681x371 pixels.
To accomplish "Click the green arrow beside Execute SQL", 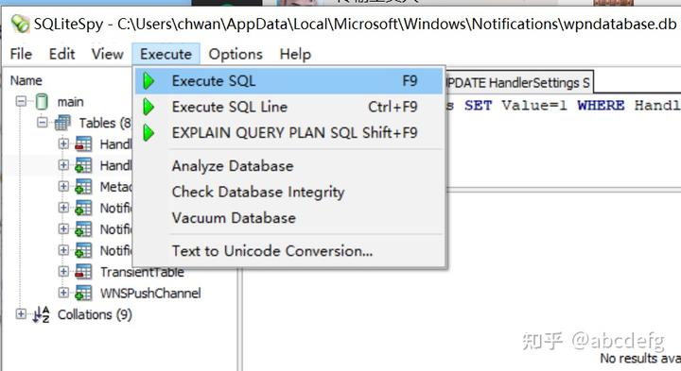I will point(148,81).
